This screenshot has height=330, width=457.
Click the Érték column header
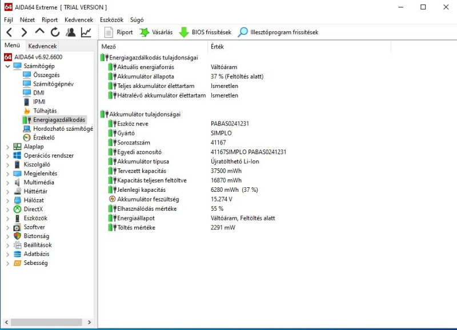[299, 47]
